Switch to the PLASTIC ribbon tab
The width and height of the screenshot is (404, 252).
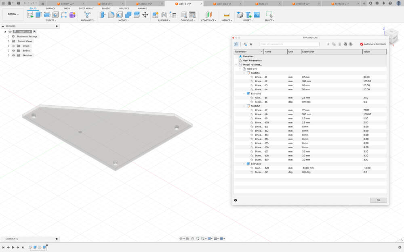click(x=106, y=8)
